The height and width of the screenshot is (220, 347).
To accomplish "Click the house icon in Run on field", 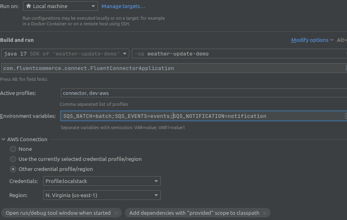I will (29, 6).
